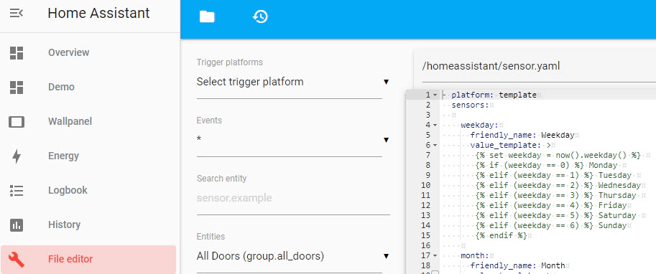Click the History chart icon
The image size is (656, 274).
17,225
